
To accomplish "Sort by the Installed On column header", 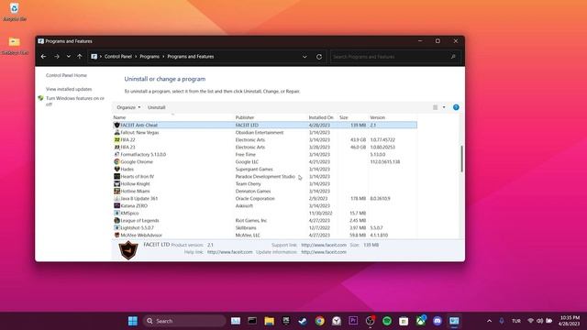I will point(321,117).
